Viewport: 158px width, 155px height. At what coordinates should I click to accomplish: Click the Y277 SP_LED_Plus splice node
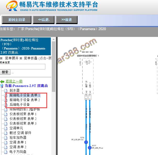click(90, 148)
